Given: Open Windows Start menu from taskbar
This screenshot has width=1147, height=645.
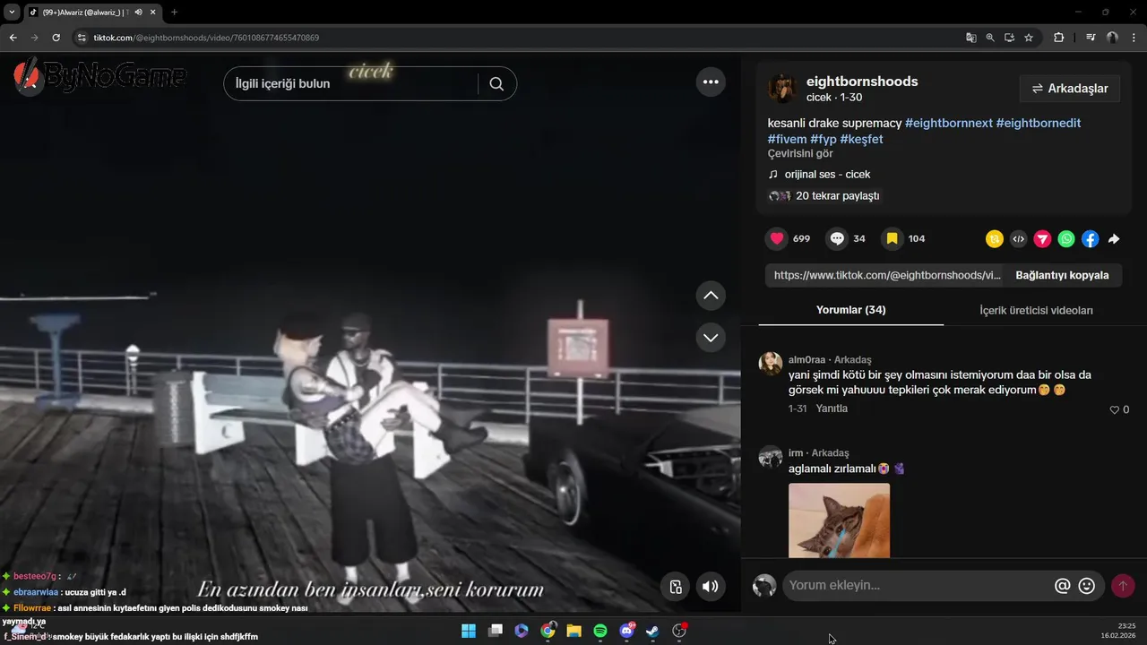Looking at the screenshot, I should [x=468, y=631].
